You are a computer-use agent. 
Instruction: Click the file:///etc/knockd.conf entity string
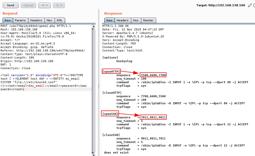tap(35, 82)
